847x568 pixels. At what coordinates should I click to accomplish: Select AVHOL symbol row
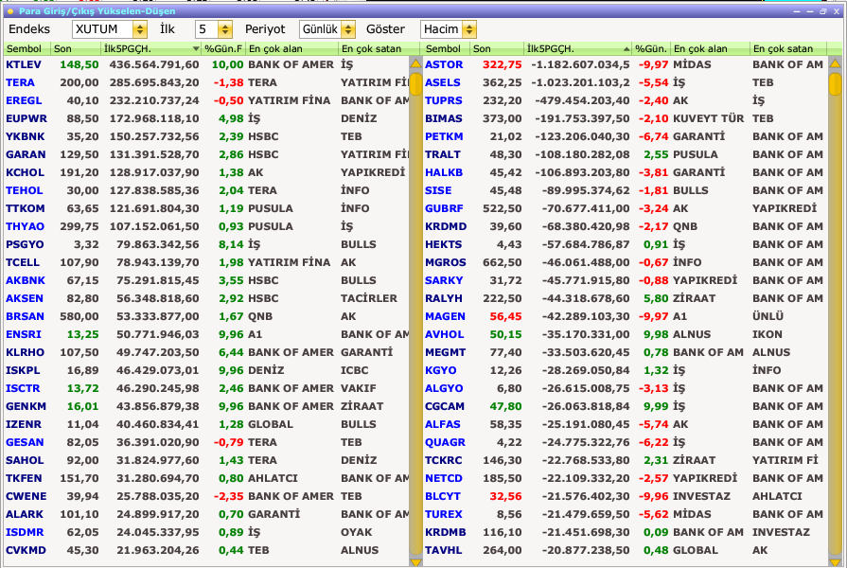(x=626, y=334)
